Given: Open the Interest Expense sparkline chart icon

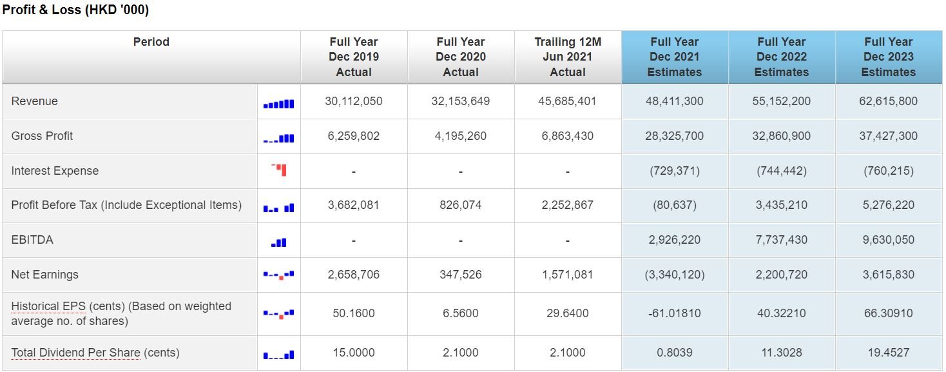Looking at the screenshot, I should click(x=279, y=170).
